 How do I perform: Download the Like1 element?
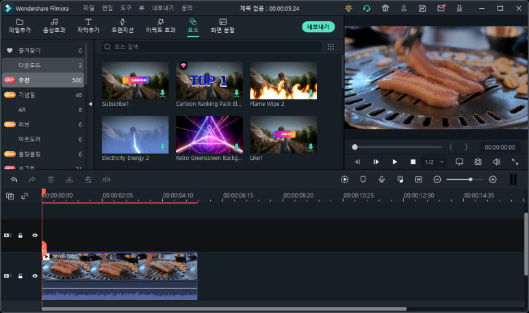coord(311,147)
